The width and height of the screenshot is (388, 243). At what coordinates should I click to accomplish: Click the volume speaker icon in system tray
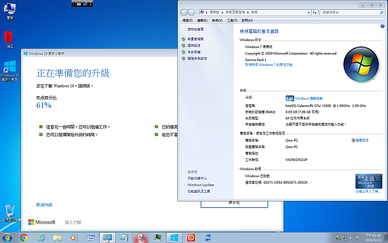tap(351, 238)
